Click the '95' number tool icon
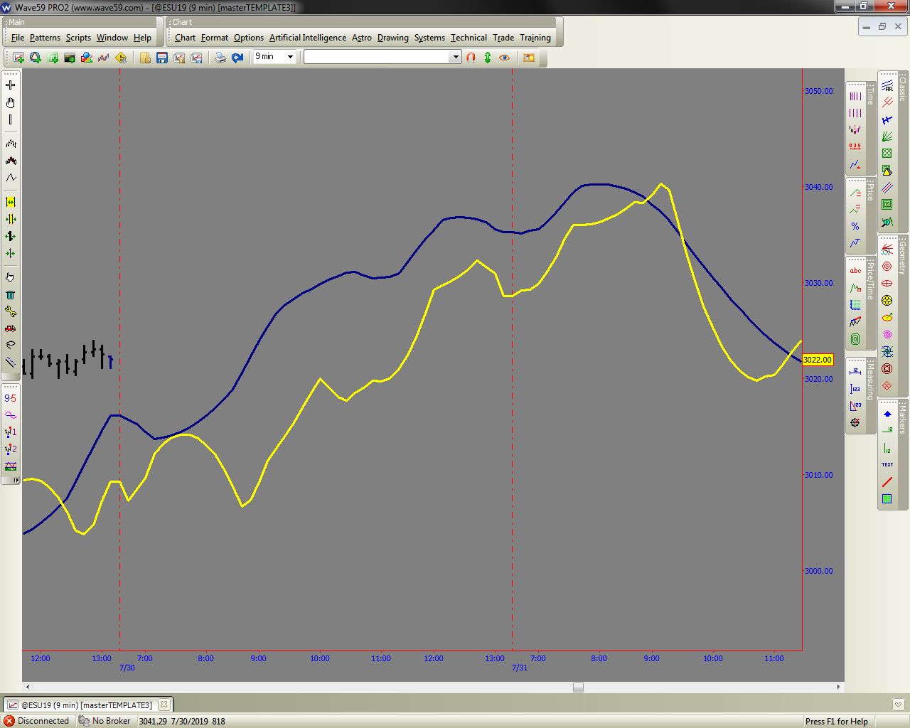This screenshot has height=728, width=910. 11,398
